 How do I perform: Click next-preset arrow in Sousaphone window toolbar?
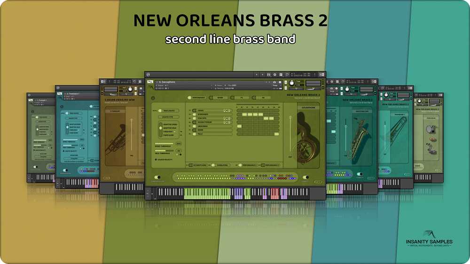click(x=263, y=75)
